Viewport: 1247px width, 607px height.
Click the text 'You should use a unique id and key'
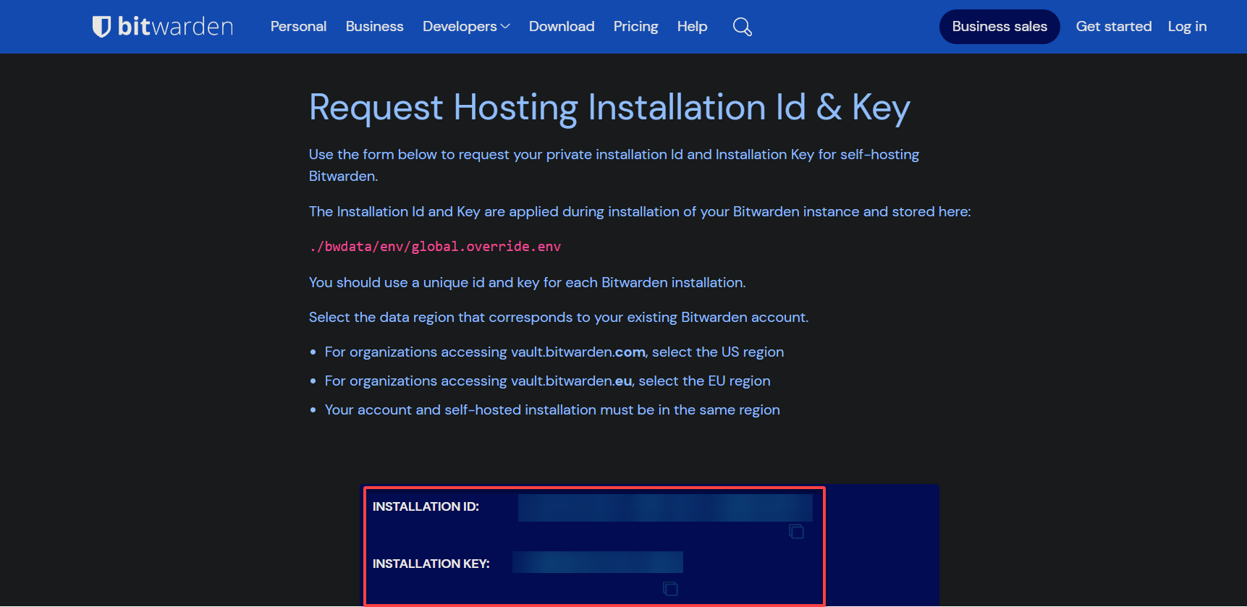pos(528,283)
